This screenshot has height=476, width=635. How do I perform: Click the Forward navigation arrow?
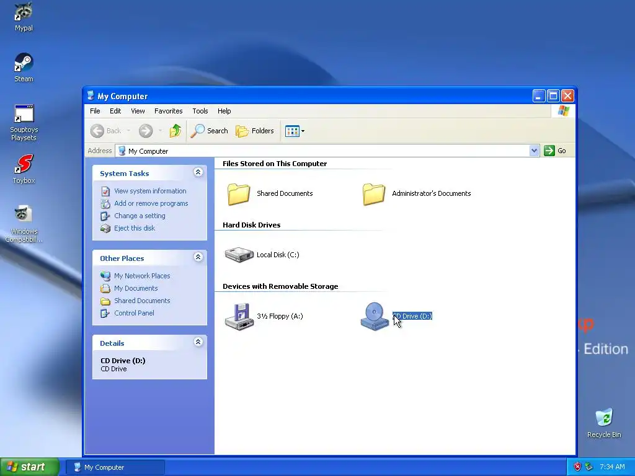(x=146, y=131)
